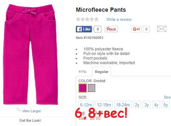
Task: Click the Pin it Pinterest button
Action: [111, 29]
